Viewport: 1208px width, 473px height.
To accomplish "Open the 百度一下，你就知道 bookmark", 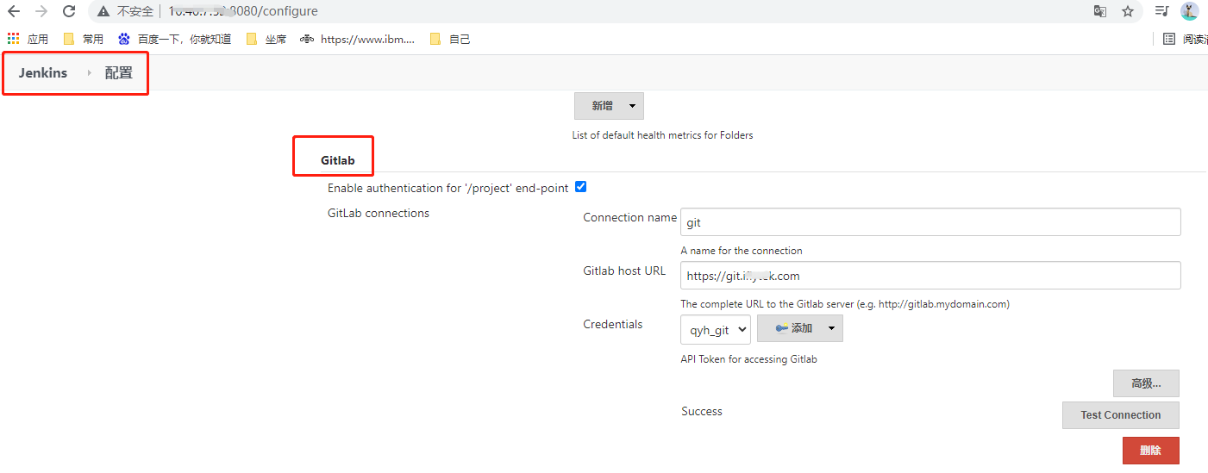I will pos(174,39).
